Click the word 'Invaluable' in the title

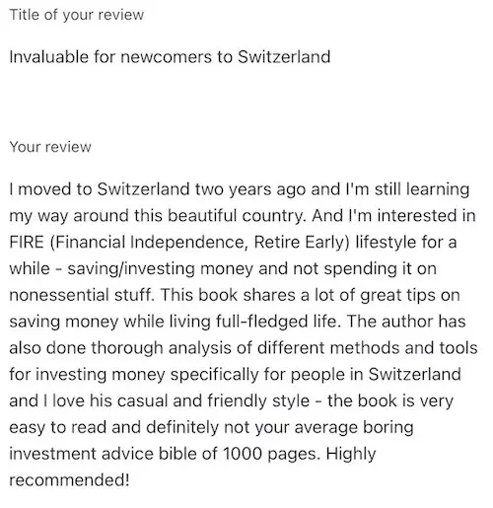49,56
